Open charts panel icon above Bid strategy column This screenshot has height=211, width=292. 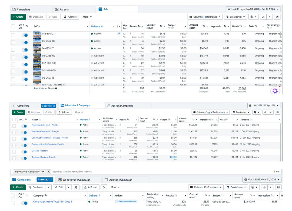[277, 17]
